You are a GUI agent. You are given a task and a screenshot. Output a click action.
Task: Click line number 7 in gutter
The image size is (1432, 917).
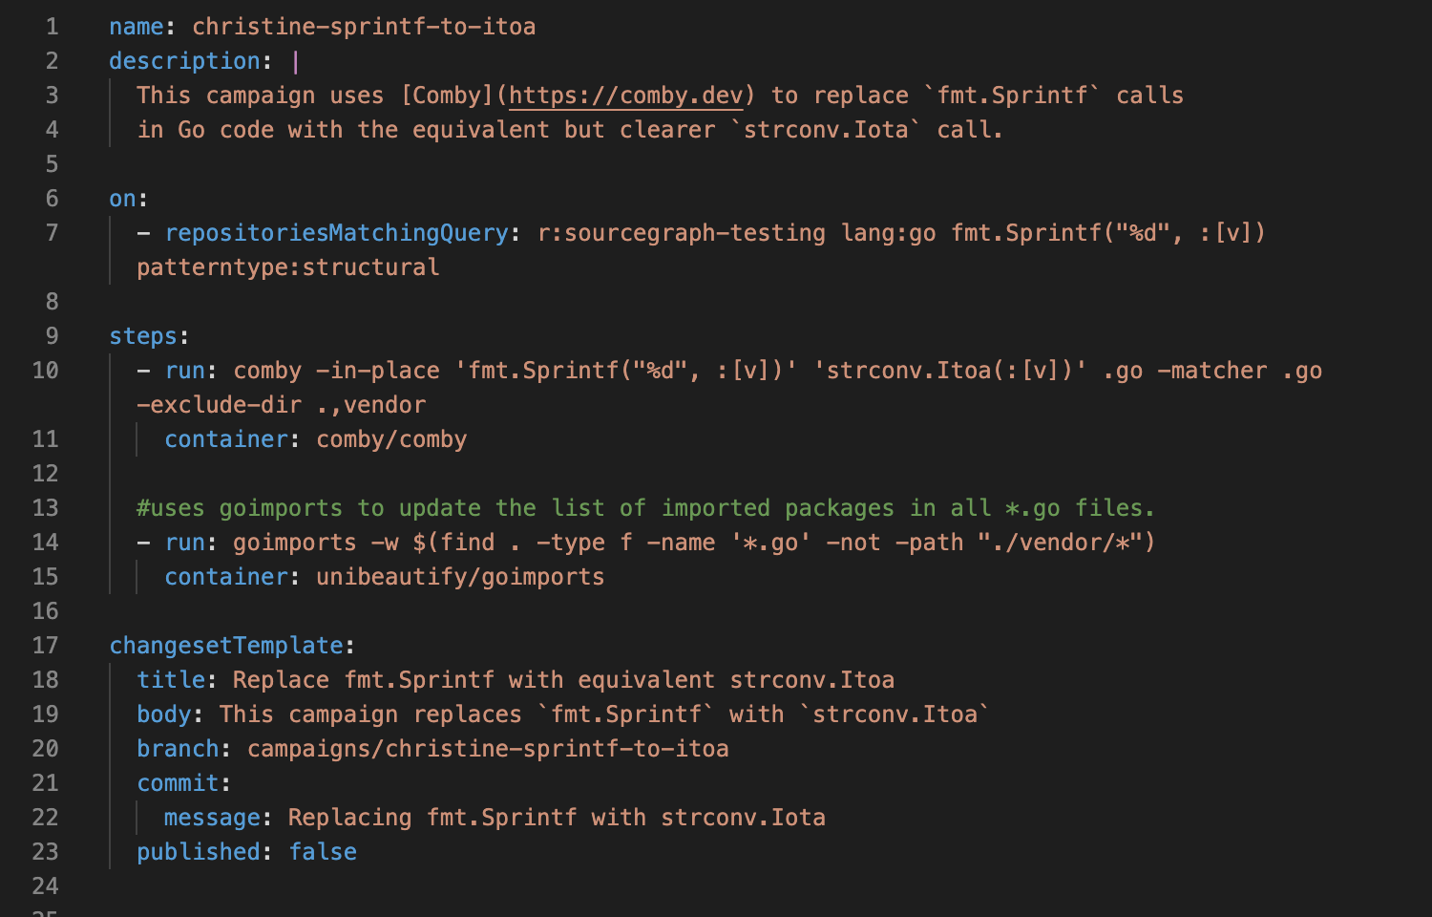point(52,233)
